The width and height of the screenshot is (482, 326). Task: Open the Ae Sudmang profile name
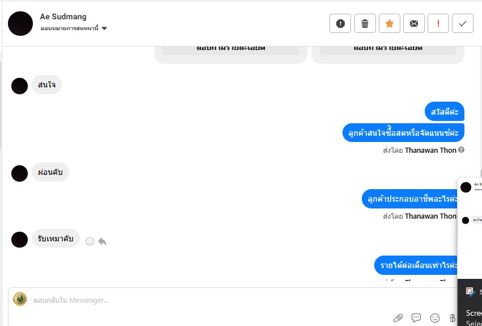63,16
